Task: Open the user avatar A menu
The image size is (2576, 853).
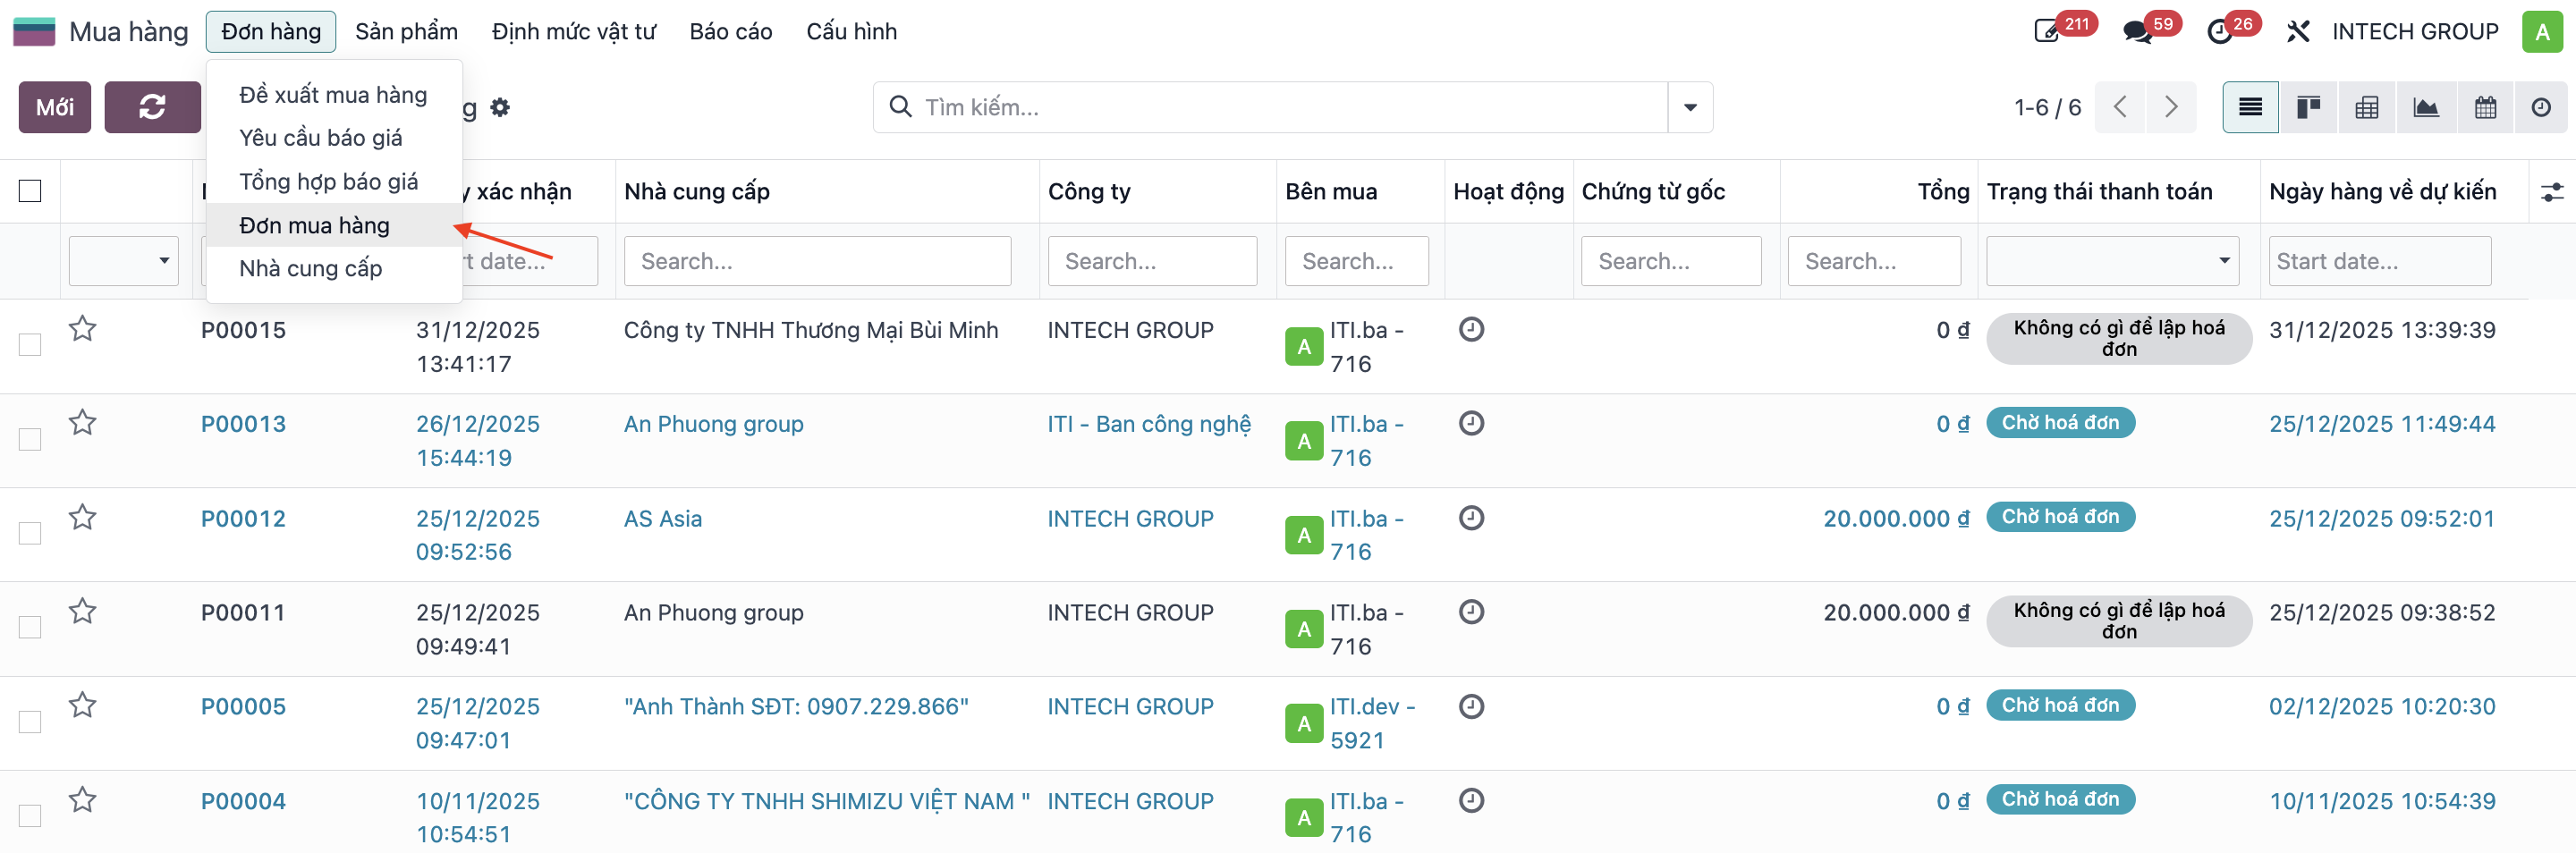Action: click(x=2542, y=31)
